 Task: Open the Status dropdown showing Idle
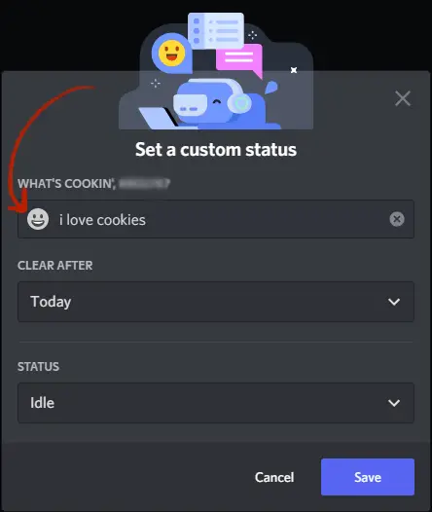[216, 403]
